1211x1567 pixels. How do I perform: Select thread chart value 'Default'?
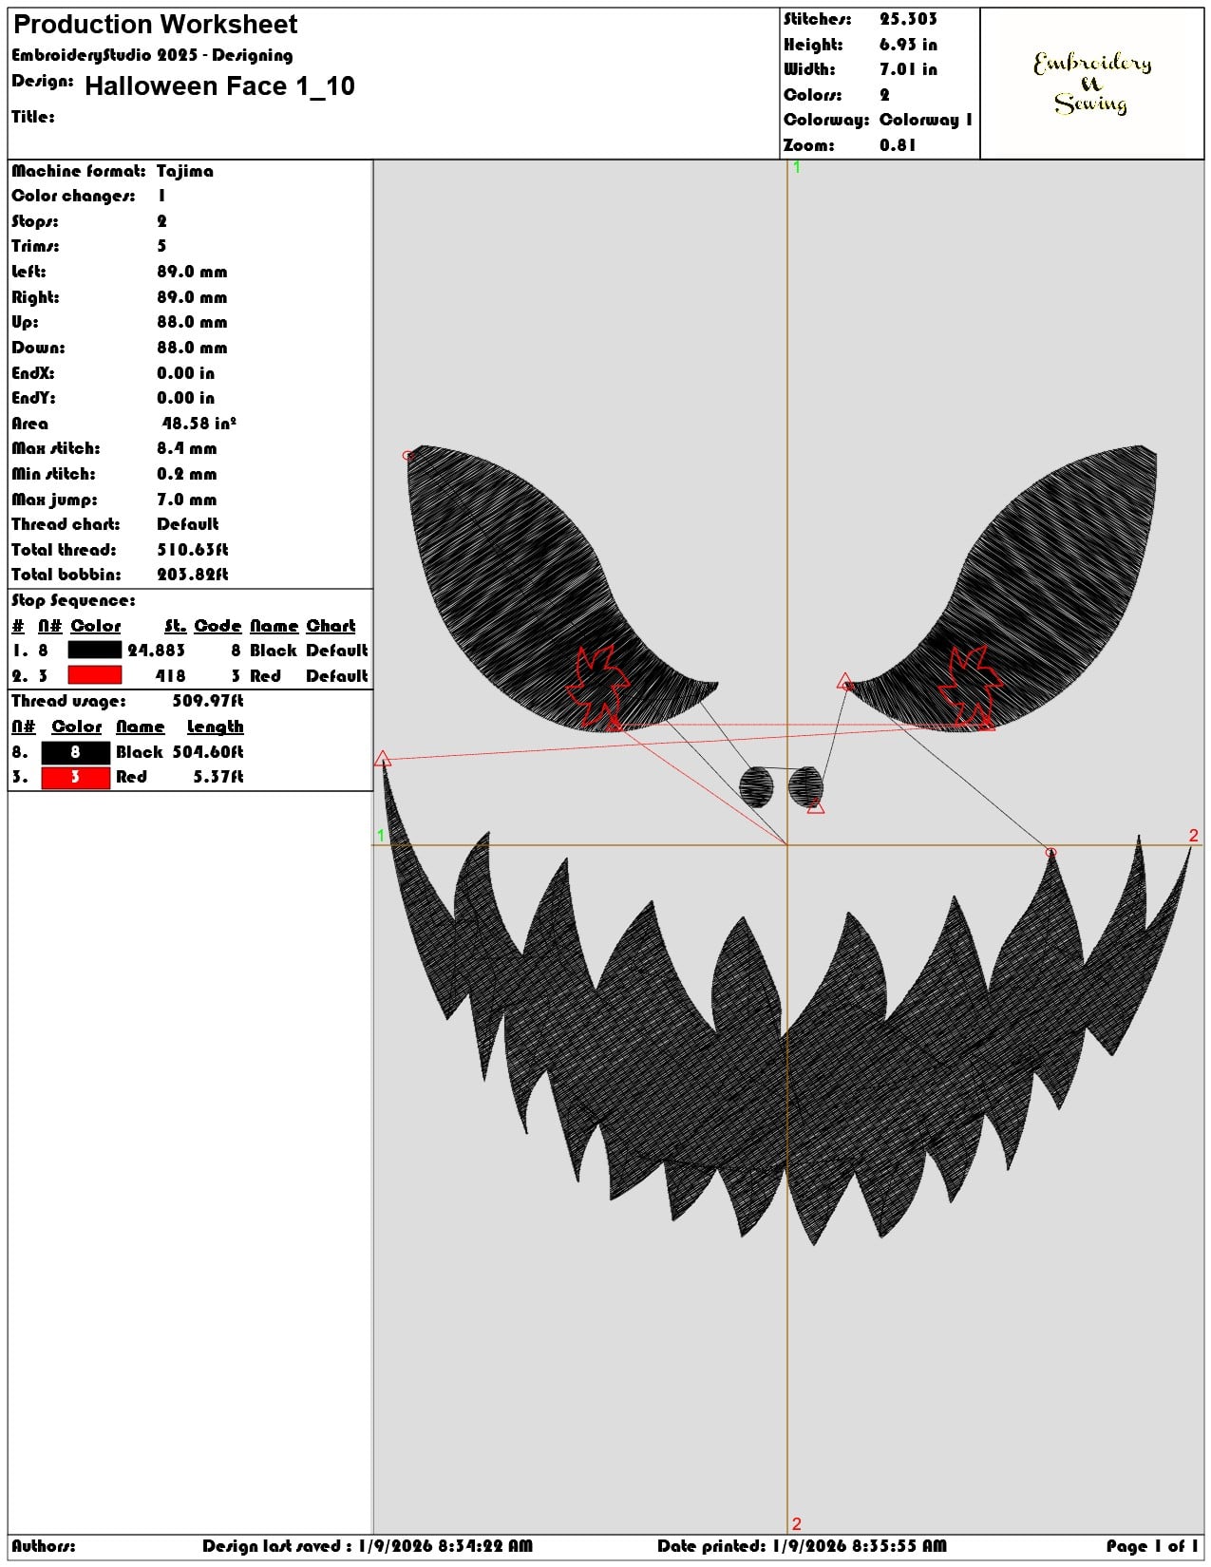coord(187,524)
